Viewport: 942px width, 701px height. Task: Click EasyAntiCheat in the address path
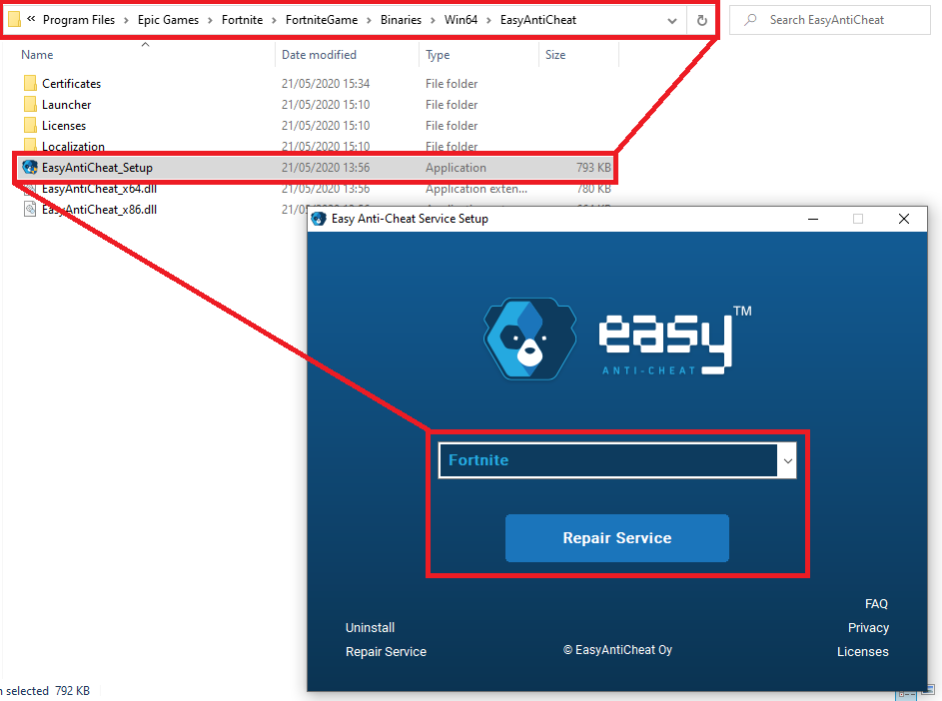(x=538, y=20)
